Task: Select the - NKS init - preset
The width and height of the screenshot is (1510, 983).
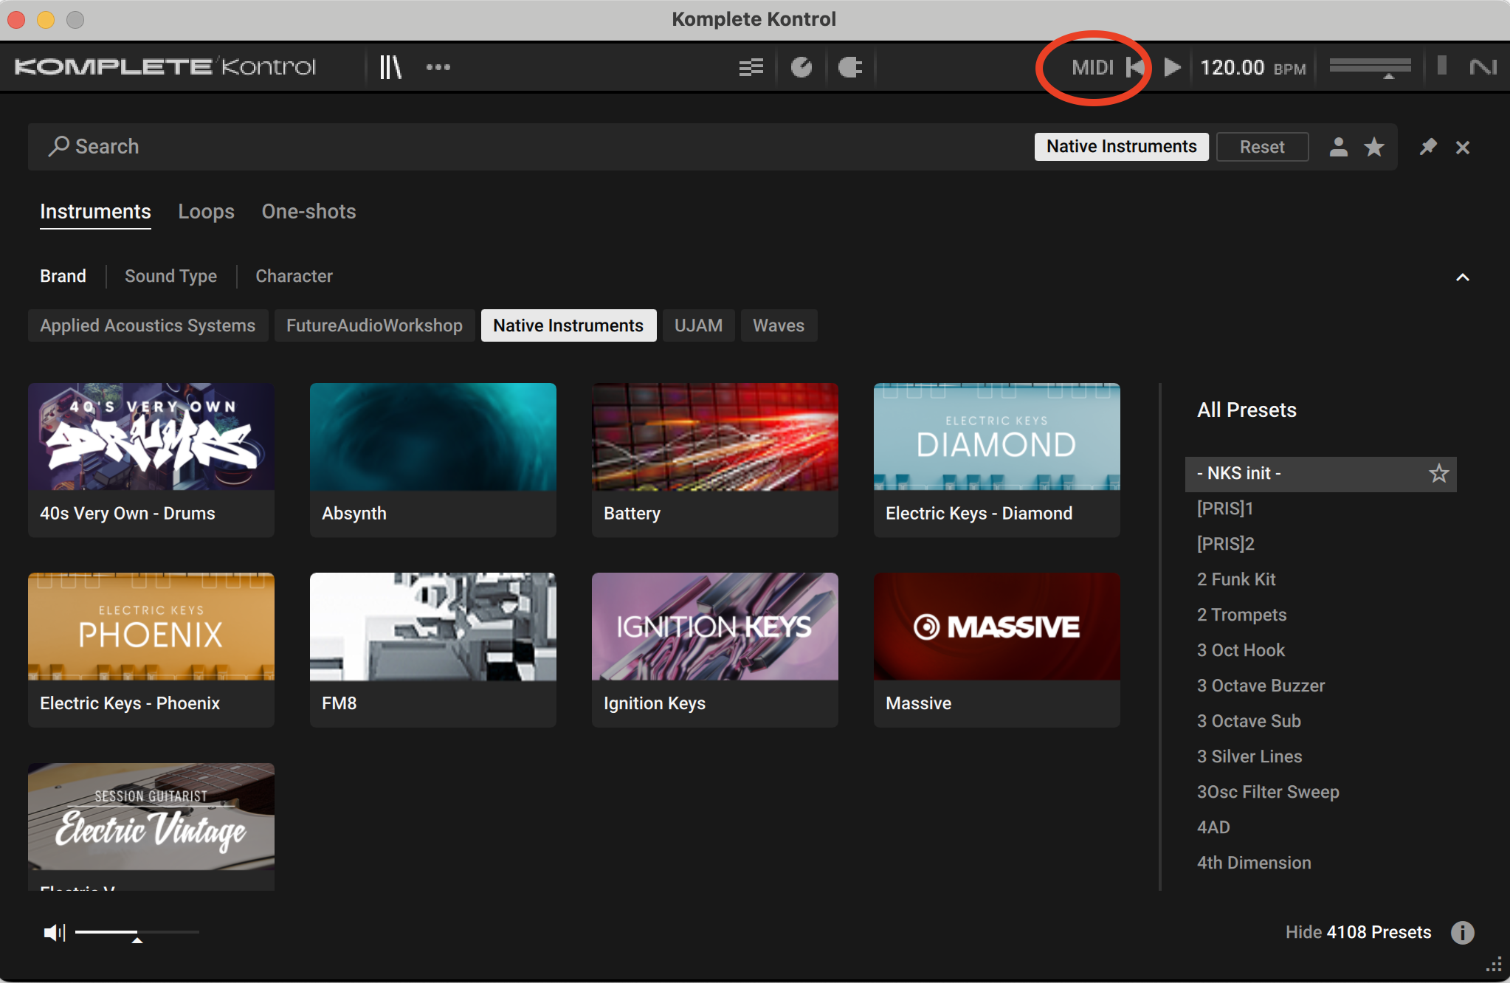Action: (1321, 474)
